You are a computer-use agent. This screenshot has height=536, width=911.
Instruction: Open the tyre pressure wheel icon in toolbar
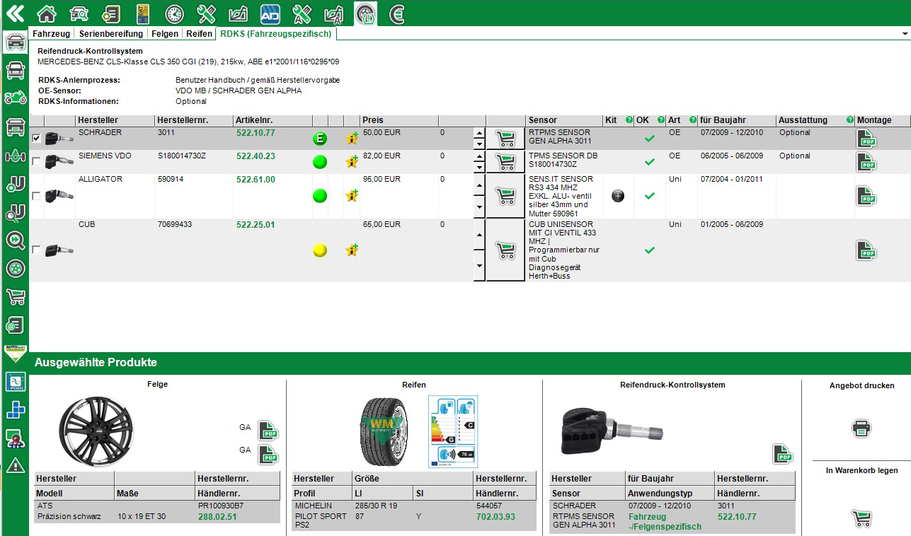click(x=366, y=13)
